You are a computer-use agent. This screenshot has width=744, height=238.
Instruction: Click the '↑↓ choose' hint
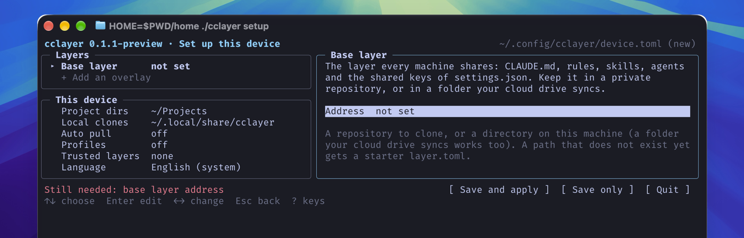click(70, 201)
